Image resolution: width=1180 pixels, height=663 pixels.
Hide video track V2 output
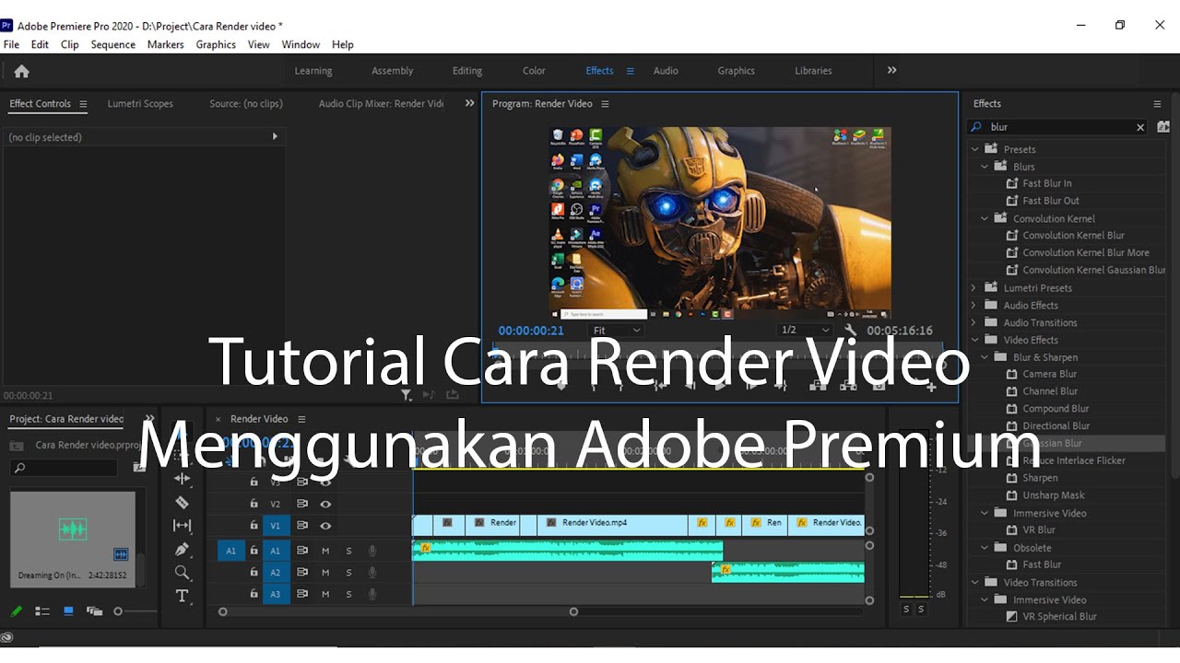325,504
